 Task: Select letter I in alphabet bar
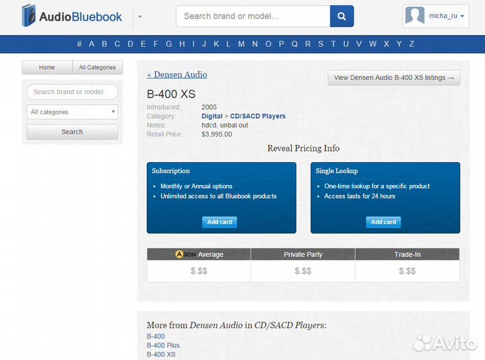tap(193, 44)
